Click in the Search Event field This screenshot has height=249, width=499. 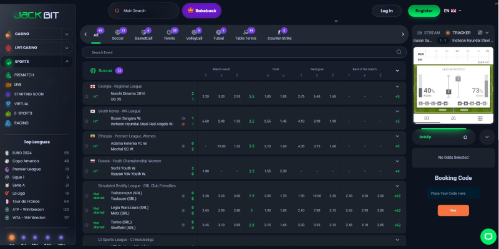click(x=244, y=52)
